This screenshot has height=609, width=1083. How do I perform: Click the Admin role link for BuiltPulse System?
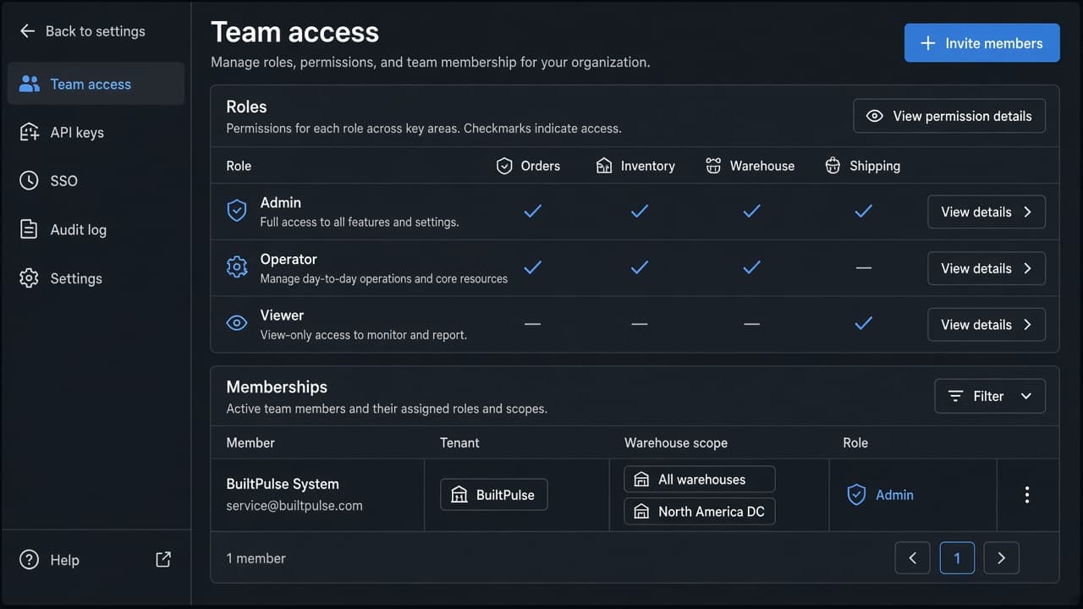[x=880, y=495]
